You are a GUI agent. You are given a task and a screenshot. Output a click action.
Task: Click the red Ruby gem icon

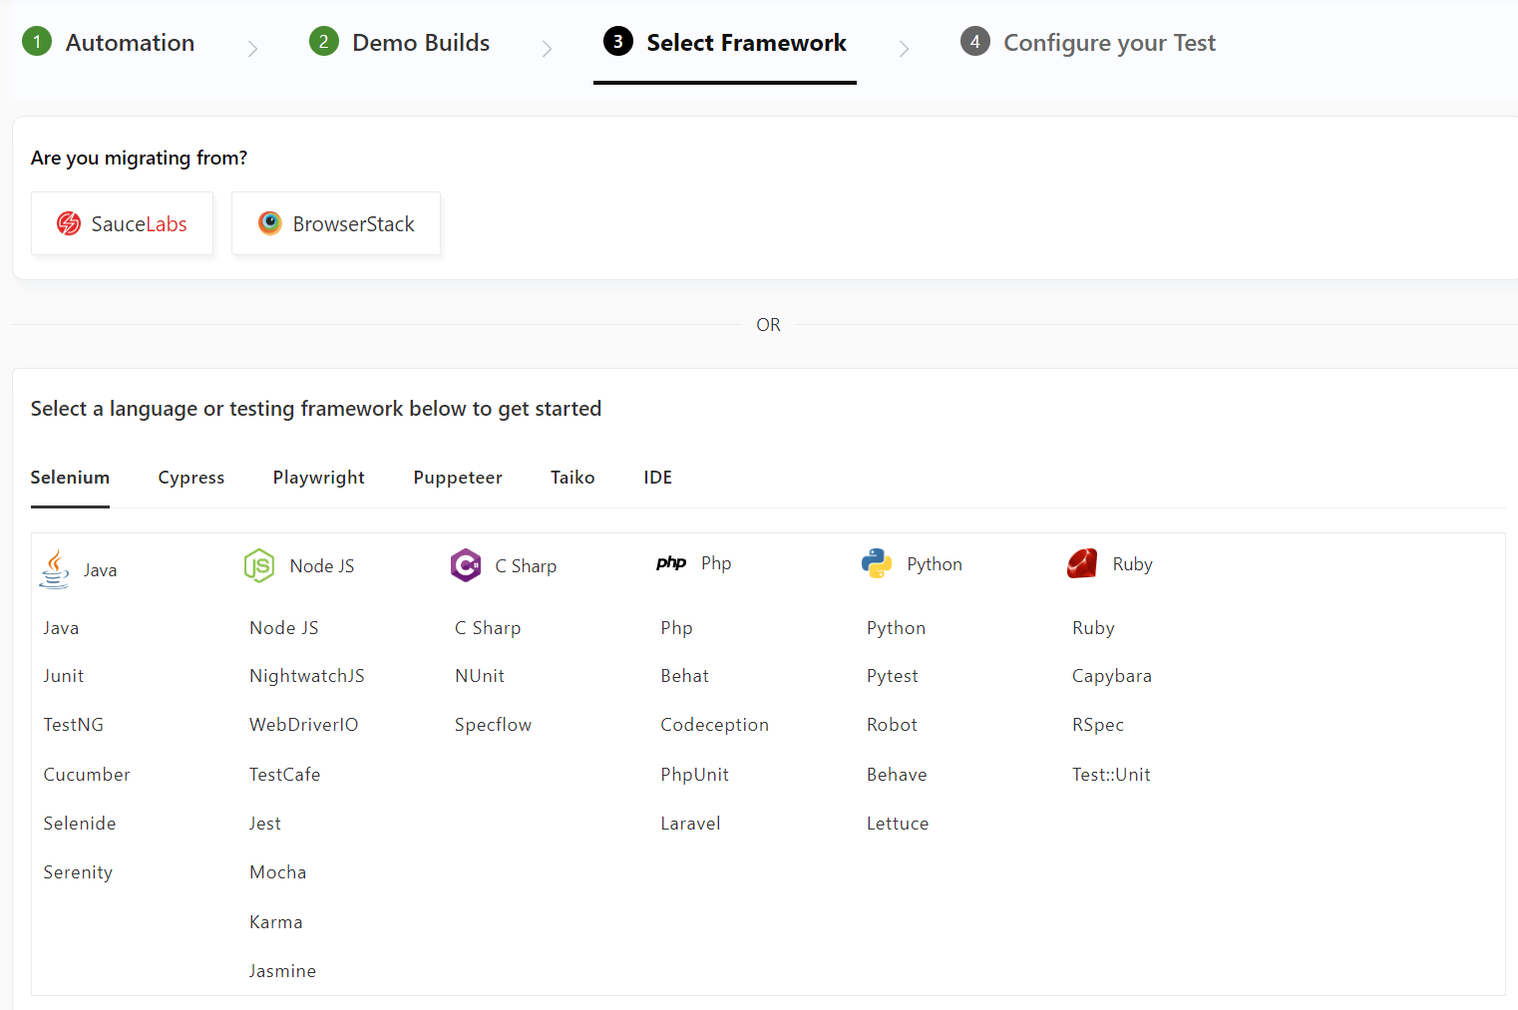click(x=1082, y=563)
